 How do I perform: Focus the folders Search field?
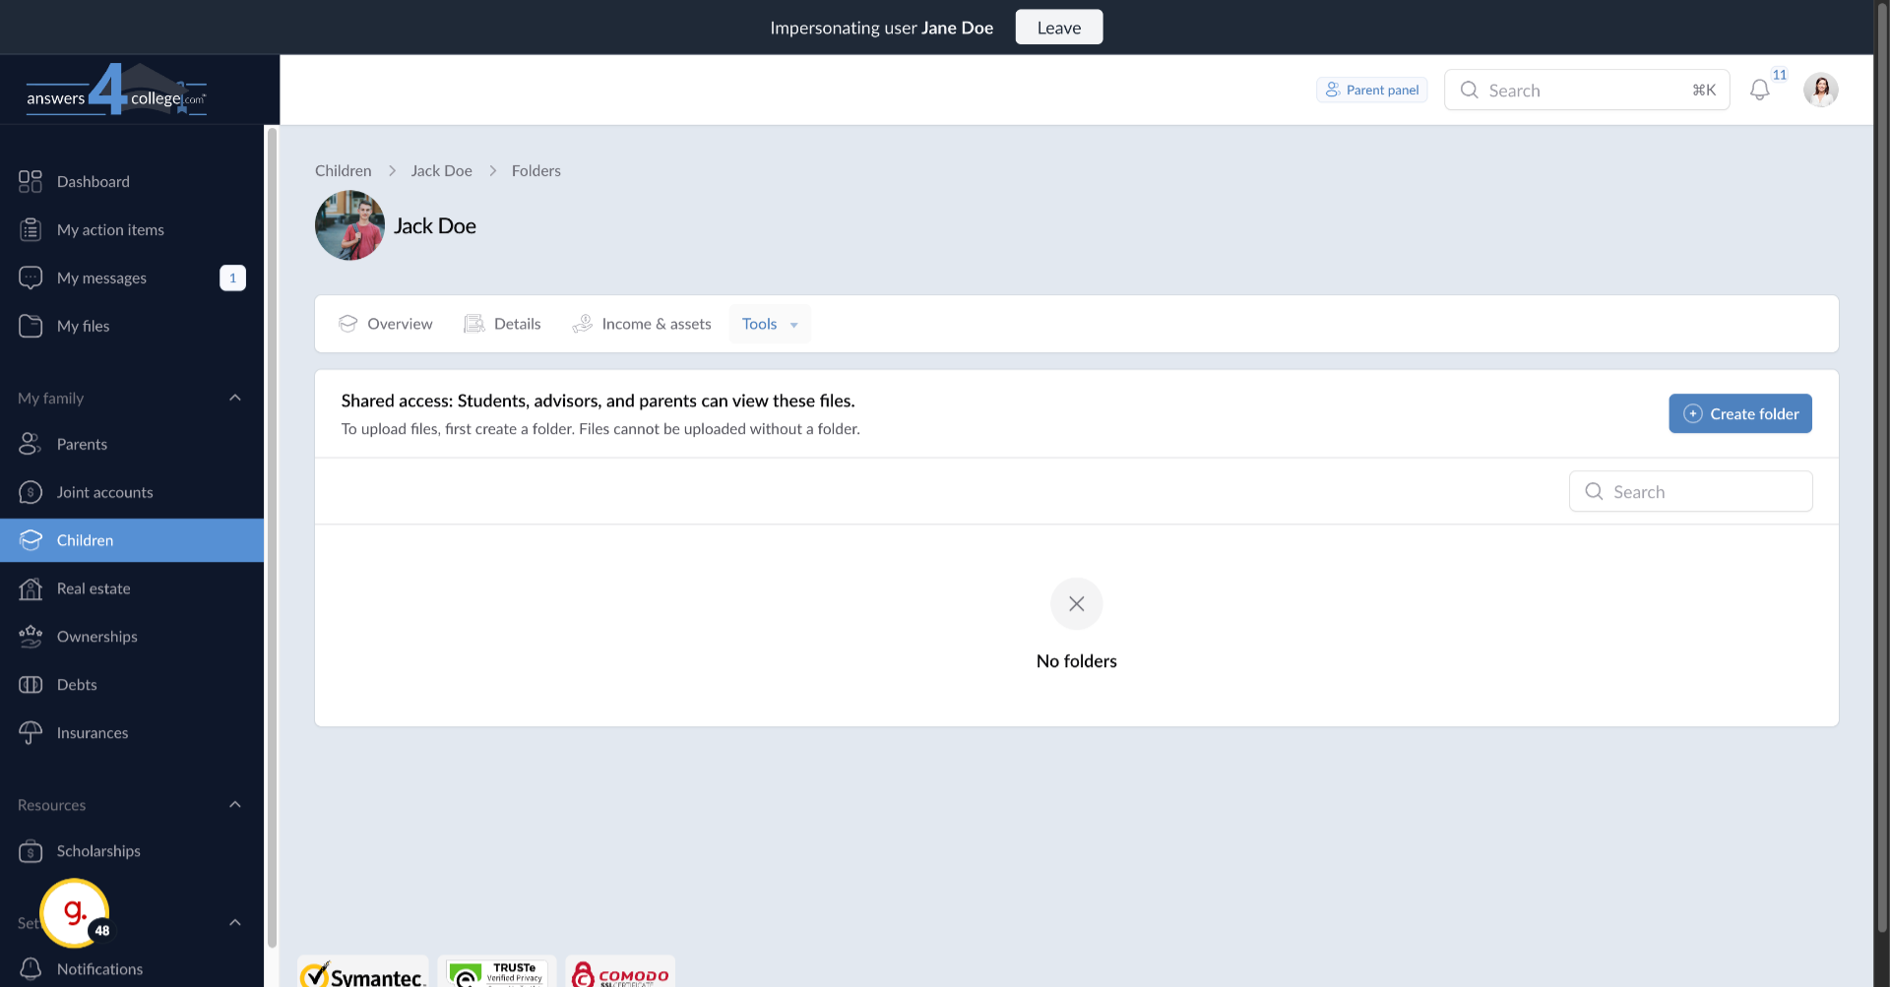pyautogui.click(x=1691, y=491)
